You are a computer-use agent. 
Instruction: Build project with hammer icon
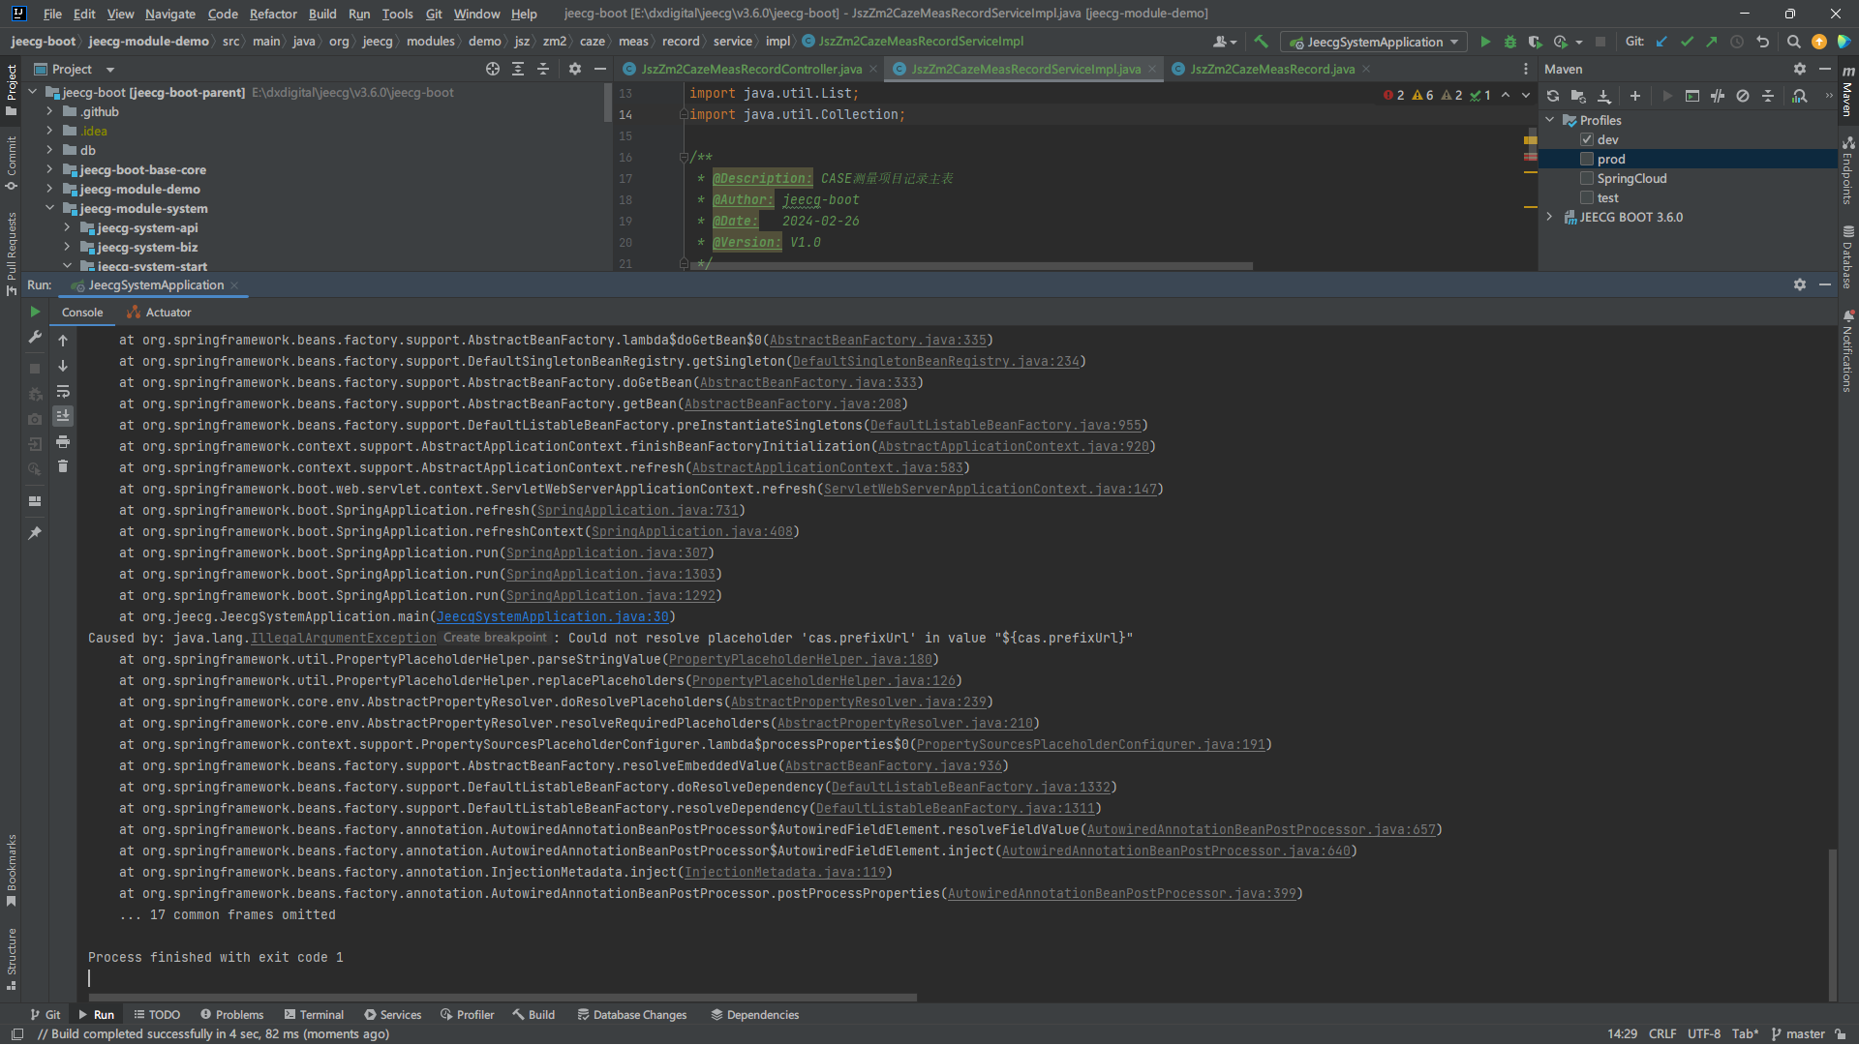[1261, 42]
